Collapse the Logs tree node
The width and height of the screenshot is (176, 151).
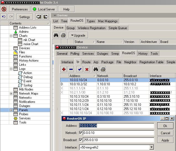(x=11, y=69)
